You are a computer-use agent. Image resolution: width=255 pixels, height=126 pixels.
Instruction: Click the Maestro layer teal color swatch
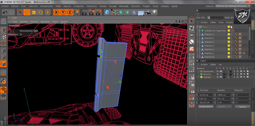pos(201,74)
